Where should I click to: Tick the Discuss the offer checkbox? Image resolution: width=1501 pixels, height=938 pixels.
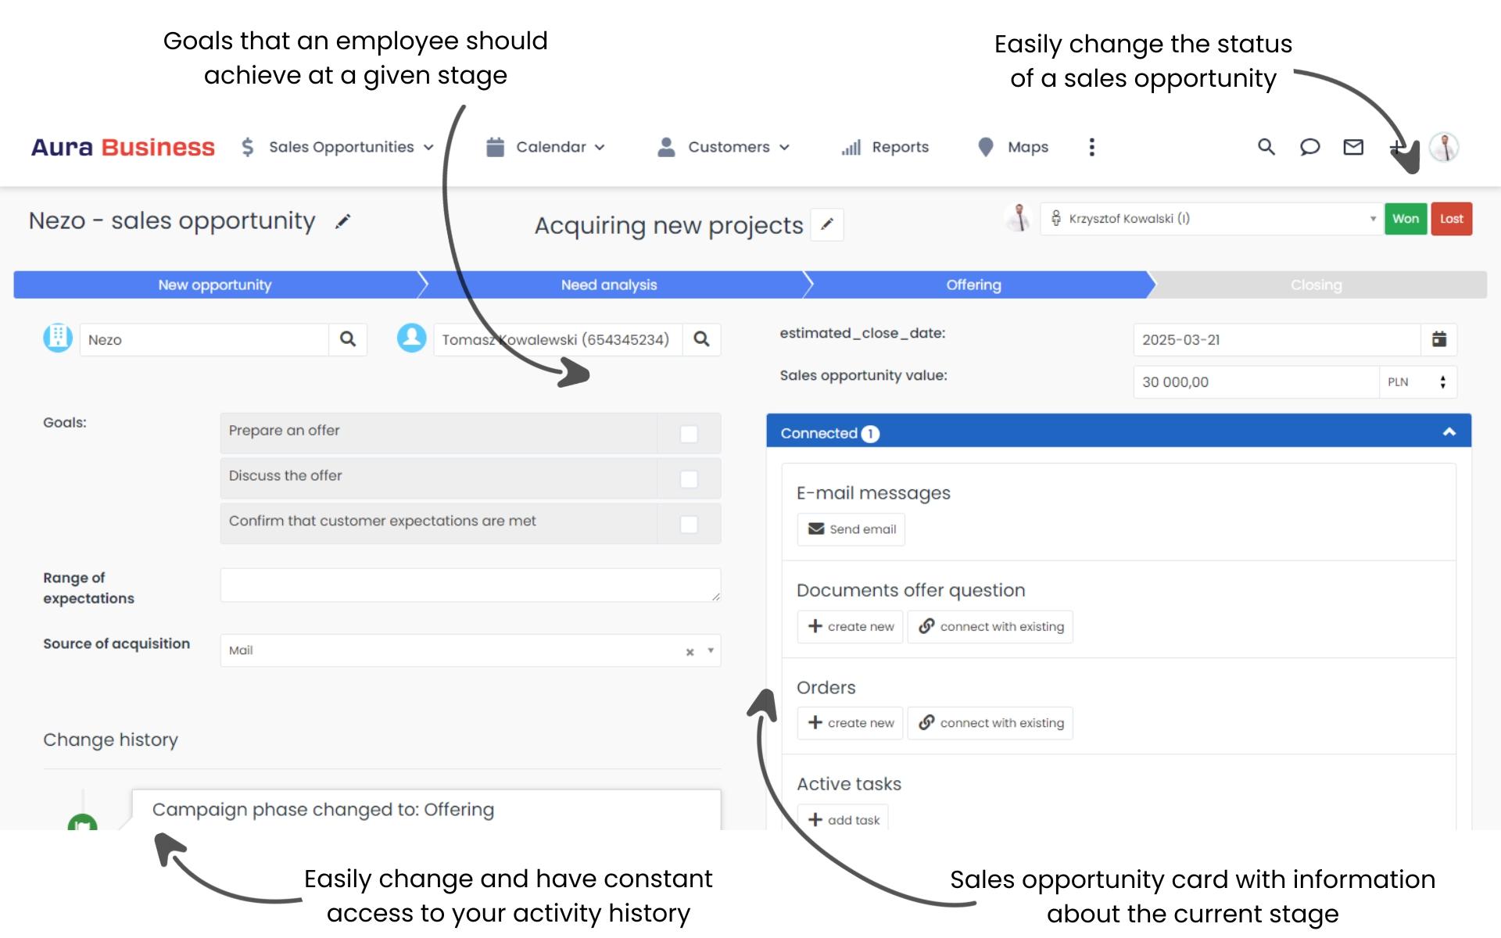tap(689, 479)
